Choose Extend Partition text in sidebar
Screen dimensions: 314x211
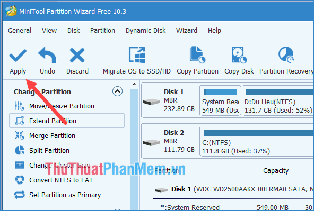[x=53, y=121]
